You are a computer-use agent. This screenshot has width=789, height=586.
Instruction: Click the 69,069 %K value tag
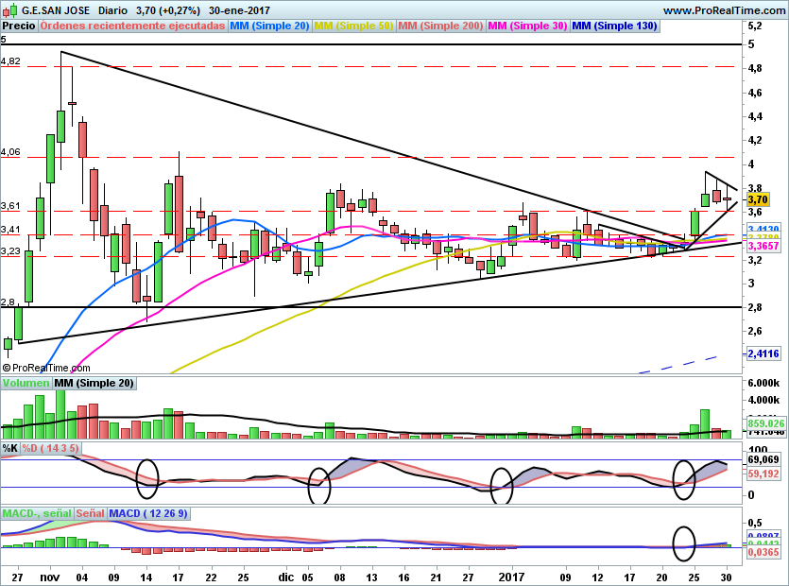[763, 459]
